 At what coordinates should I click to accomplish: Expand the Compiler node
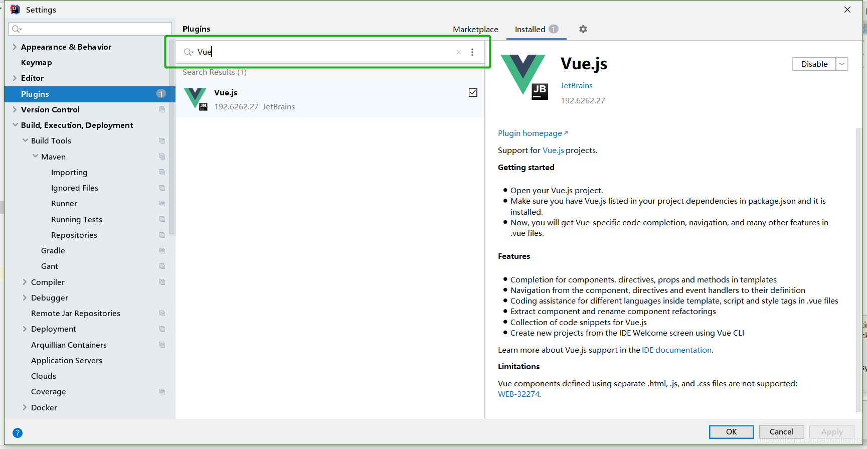25,282
